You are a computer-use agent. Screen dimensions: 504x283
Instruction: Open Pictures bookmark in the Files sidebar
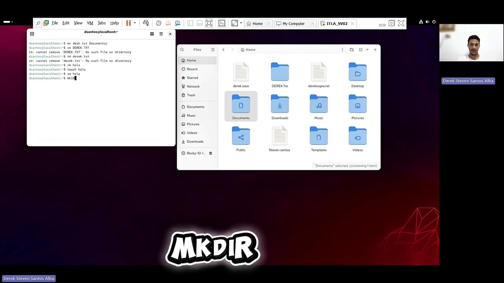point(198,124)
